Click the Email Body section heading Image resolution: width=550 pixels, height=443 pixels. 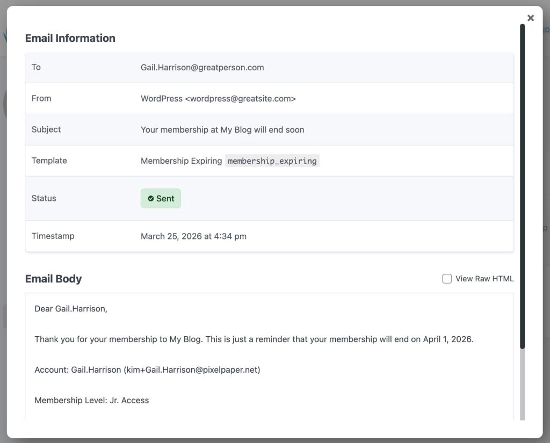coord(53,279)
